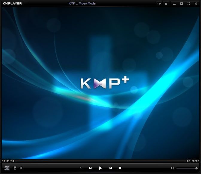Skip to the previous track
Screen dimensions: 201x174
click(90, 168)
